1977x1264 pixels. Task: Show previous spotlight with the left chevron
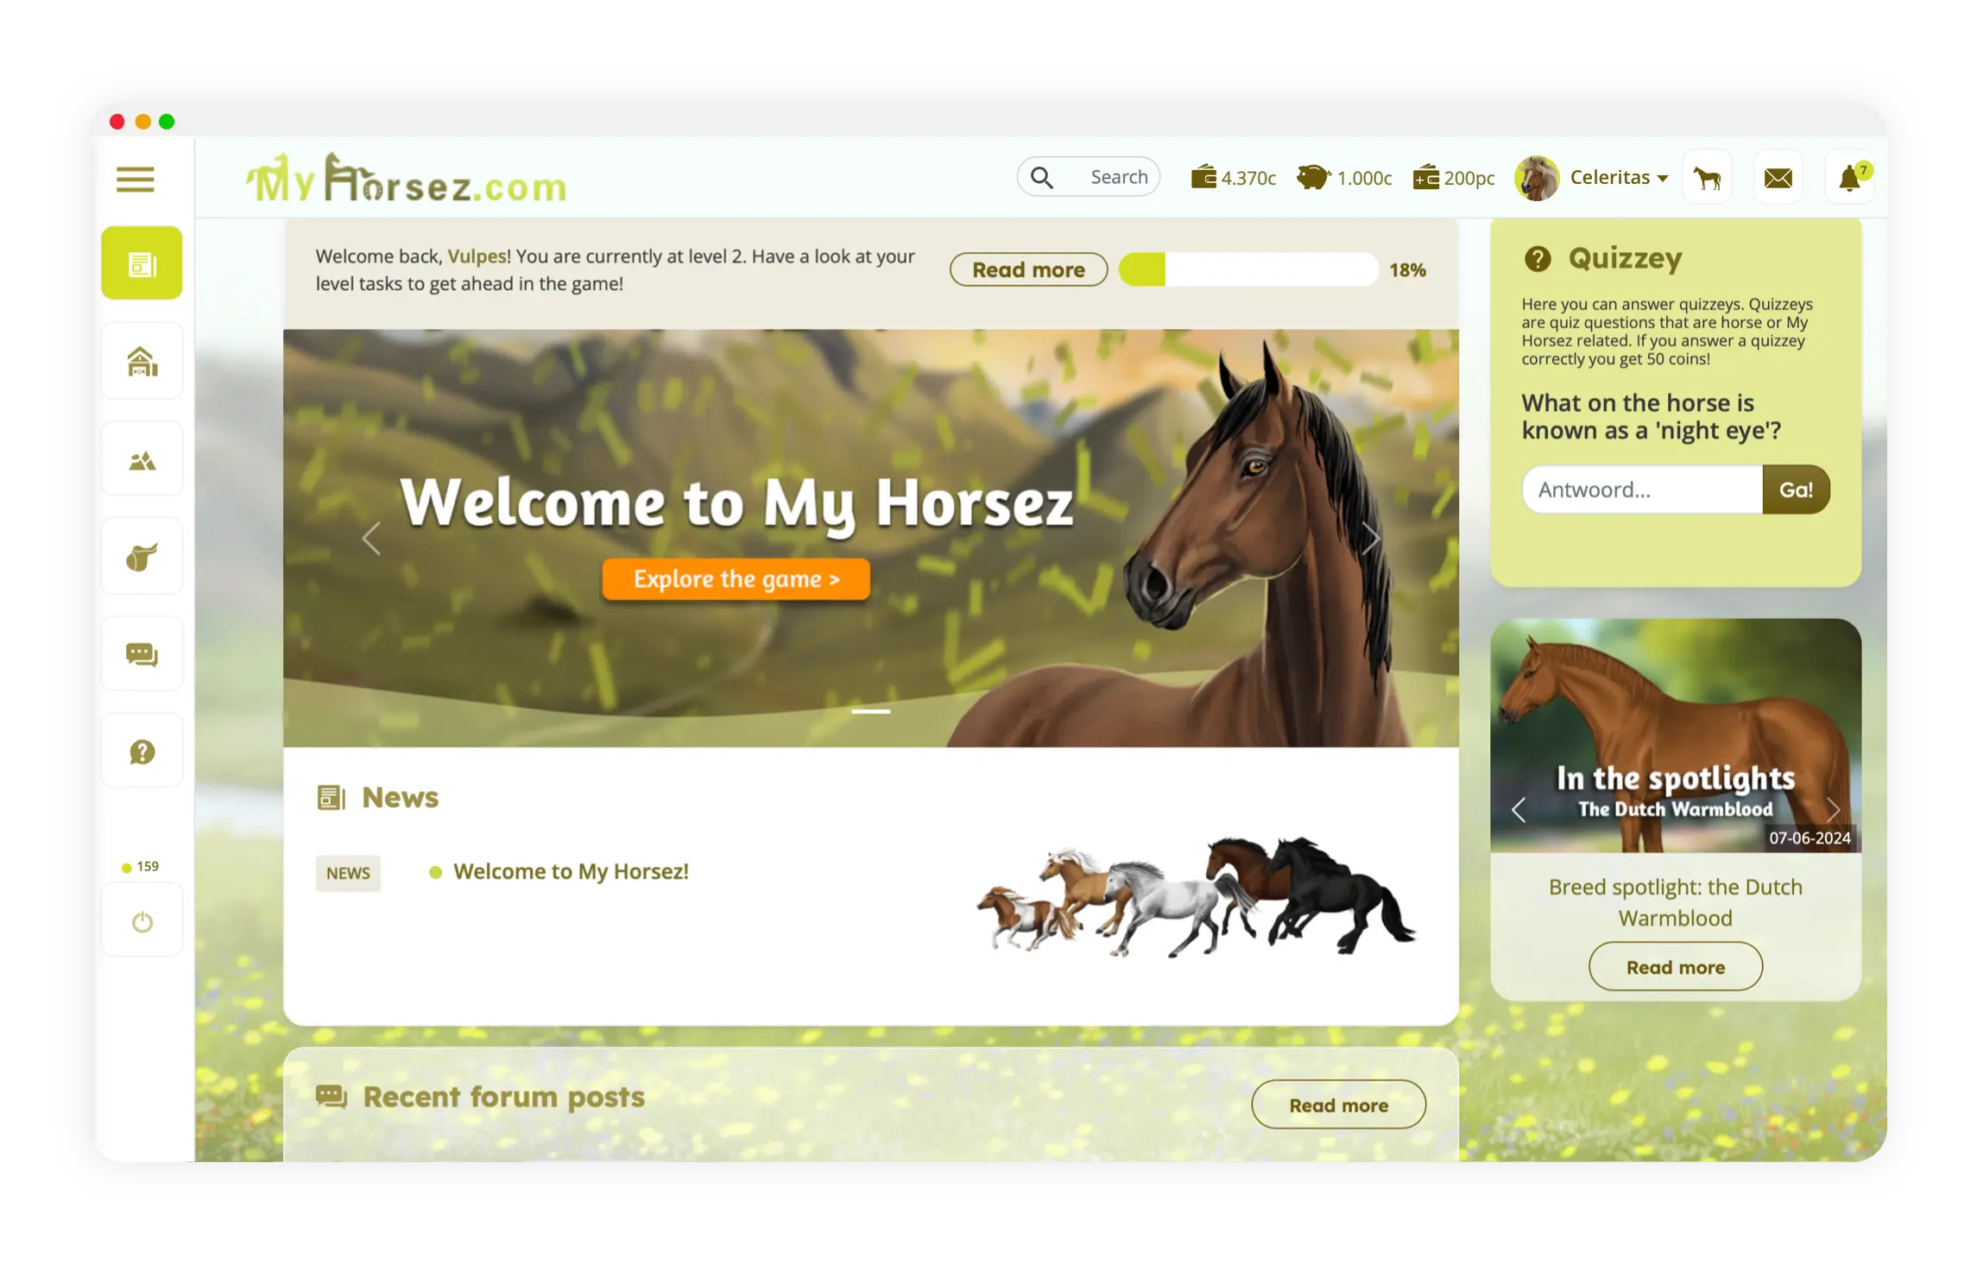tap(1519, 810)
